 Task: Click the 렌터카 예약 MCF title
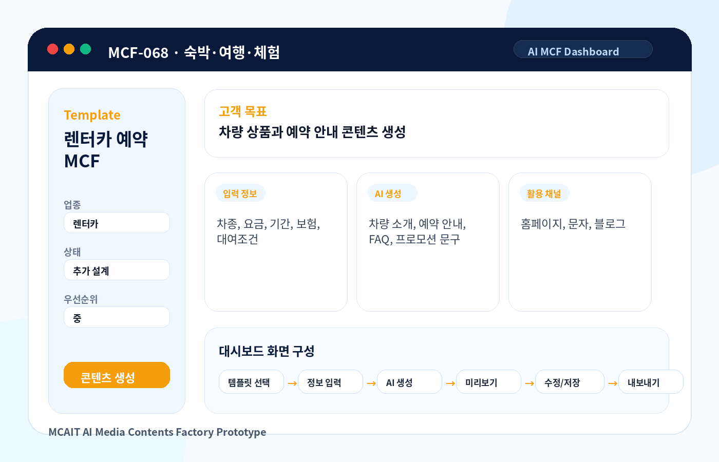coord(106,149)
